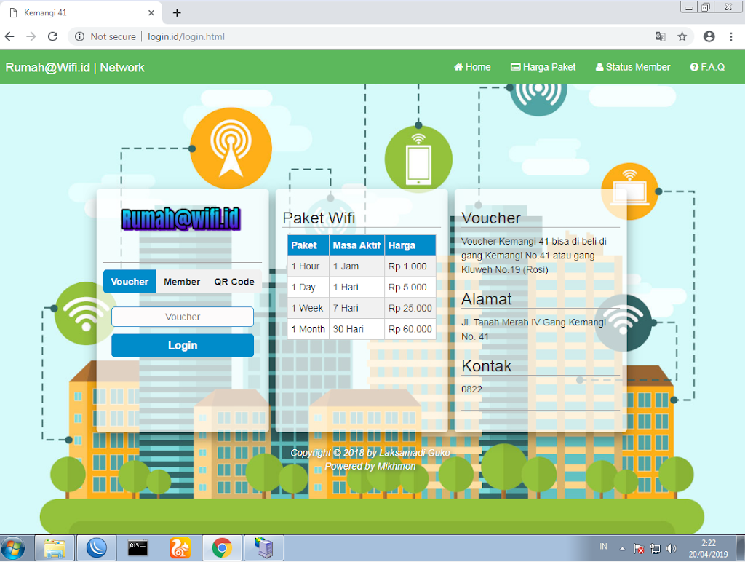
Task: Click the 1 Month package cell
Action: coord(308,329)
